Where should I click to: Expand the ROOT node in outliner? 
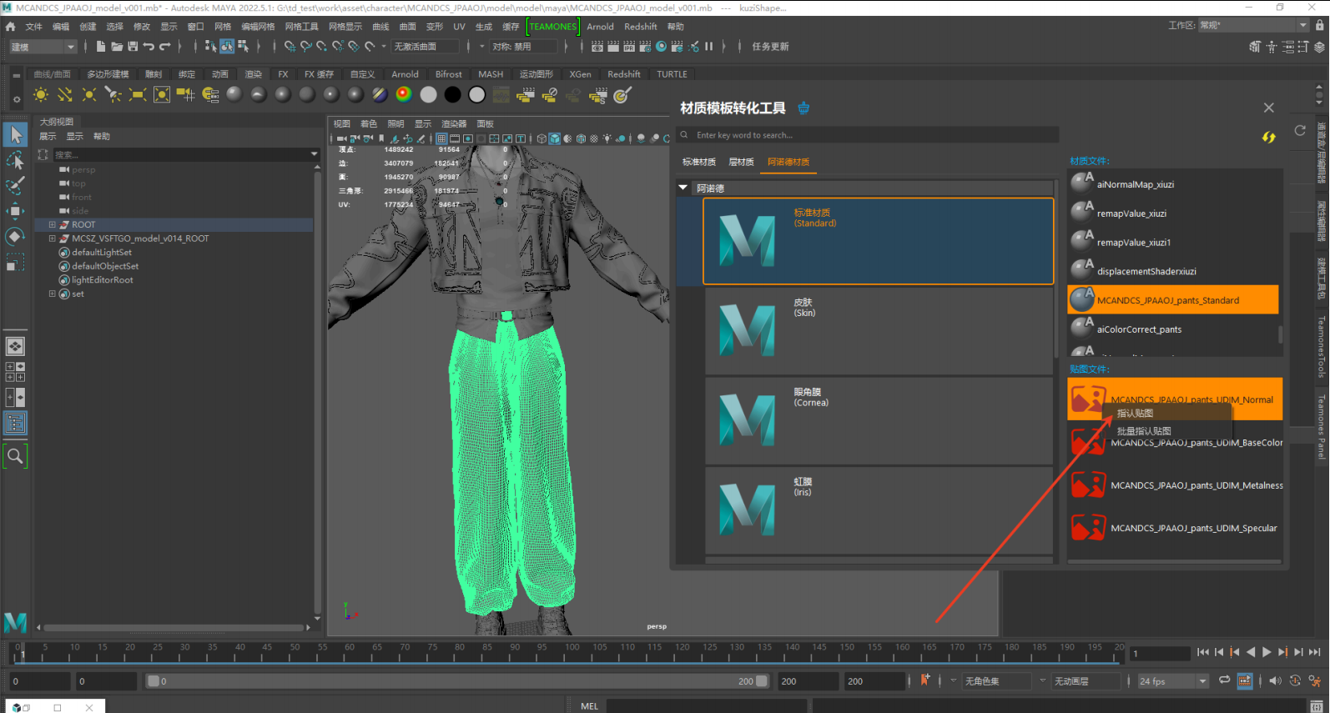click(52, 224)
